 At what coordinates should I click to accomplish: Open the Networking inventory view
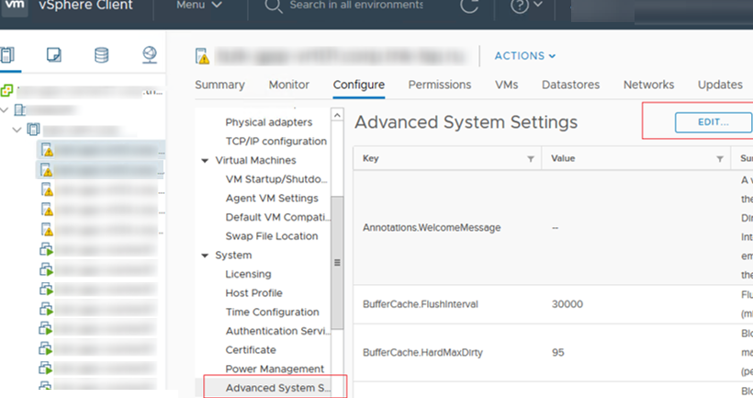click(x=150, y=55)
